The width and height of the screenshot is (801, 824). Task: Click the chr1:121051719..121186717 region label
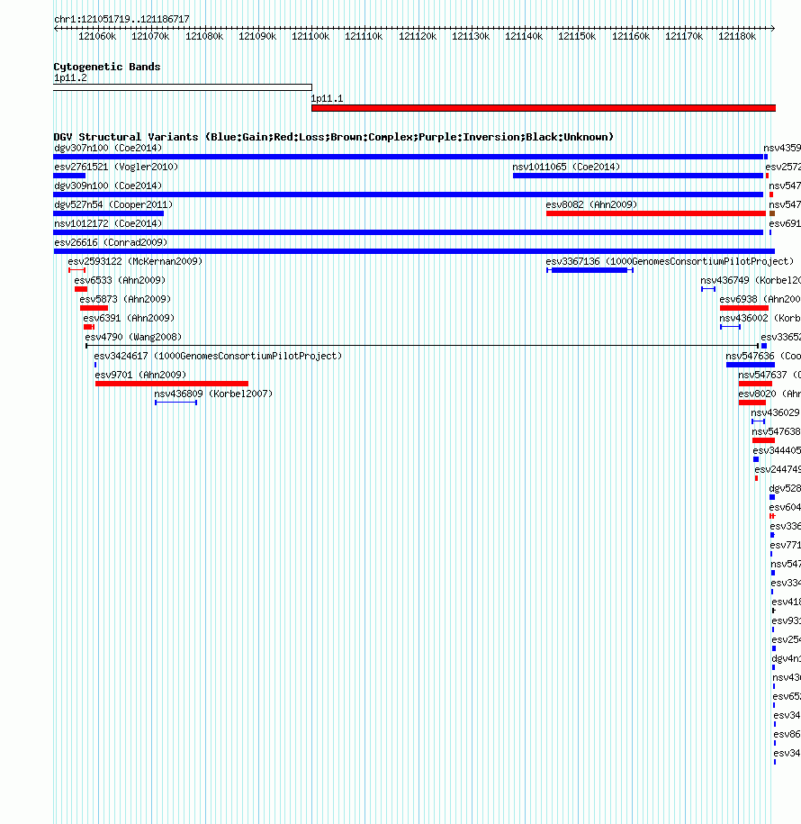click(121, 19)
